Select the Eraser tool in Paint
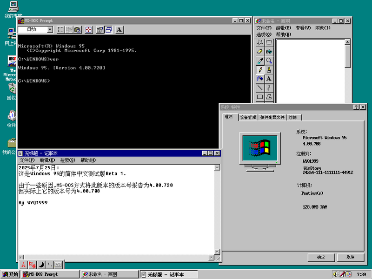Image resolution: width=372 pixels, height=279 pixels. (x=260, y=52)
